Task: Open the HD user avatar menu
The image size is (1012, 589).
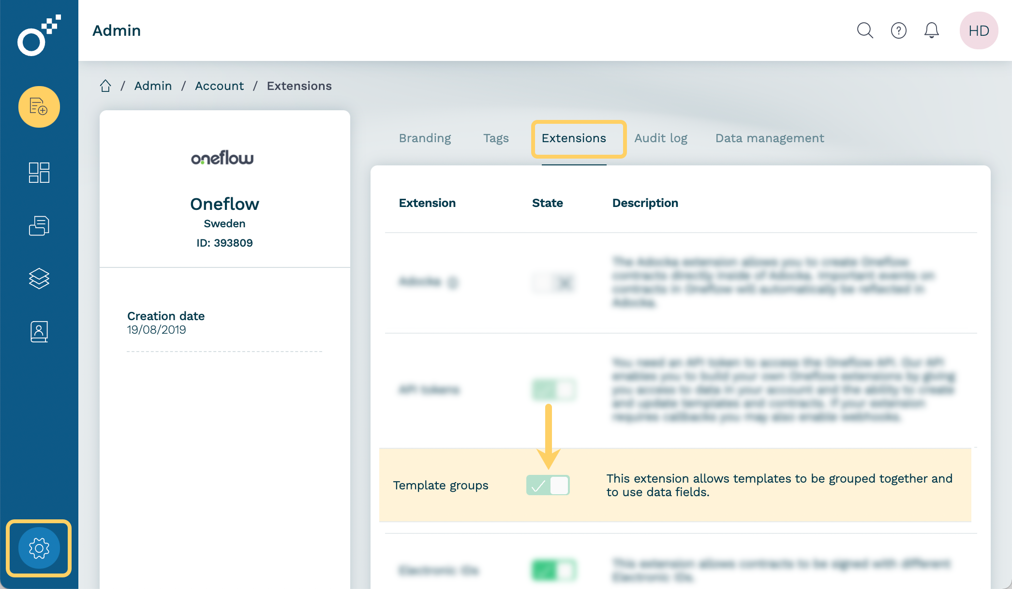Action: (979, 30)
